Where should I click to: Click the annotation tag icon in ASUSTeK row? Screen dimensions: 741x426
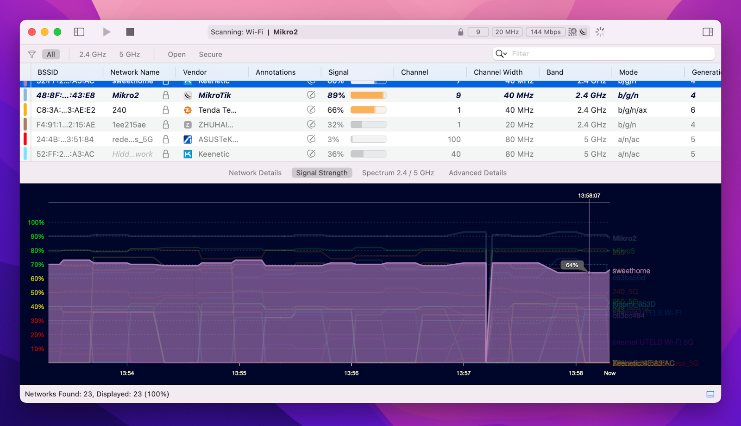[311, 139]
